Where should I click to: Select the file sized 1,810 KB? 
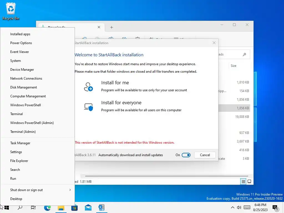(x=243, y=82)
